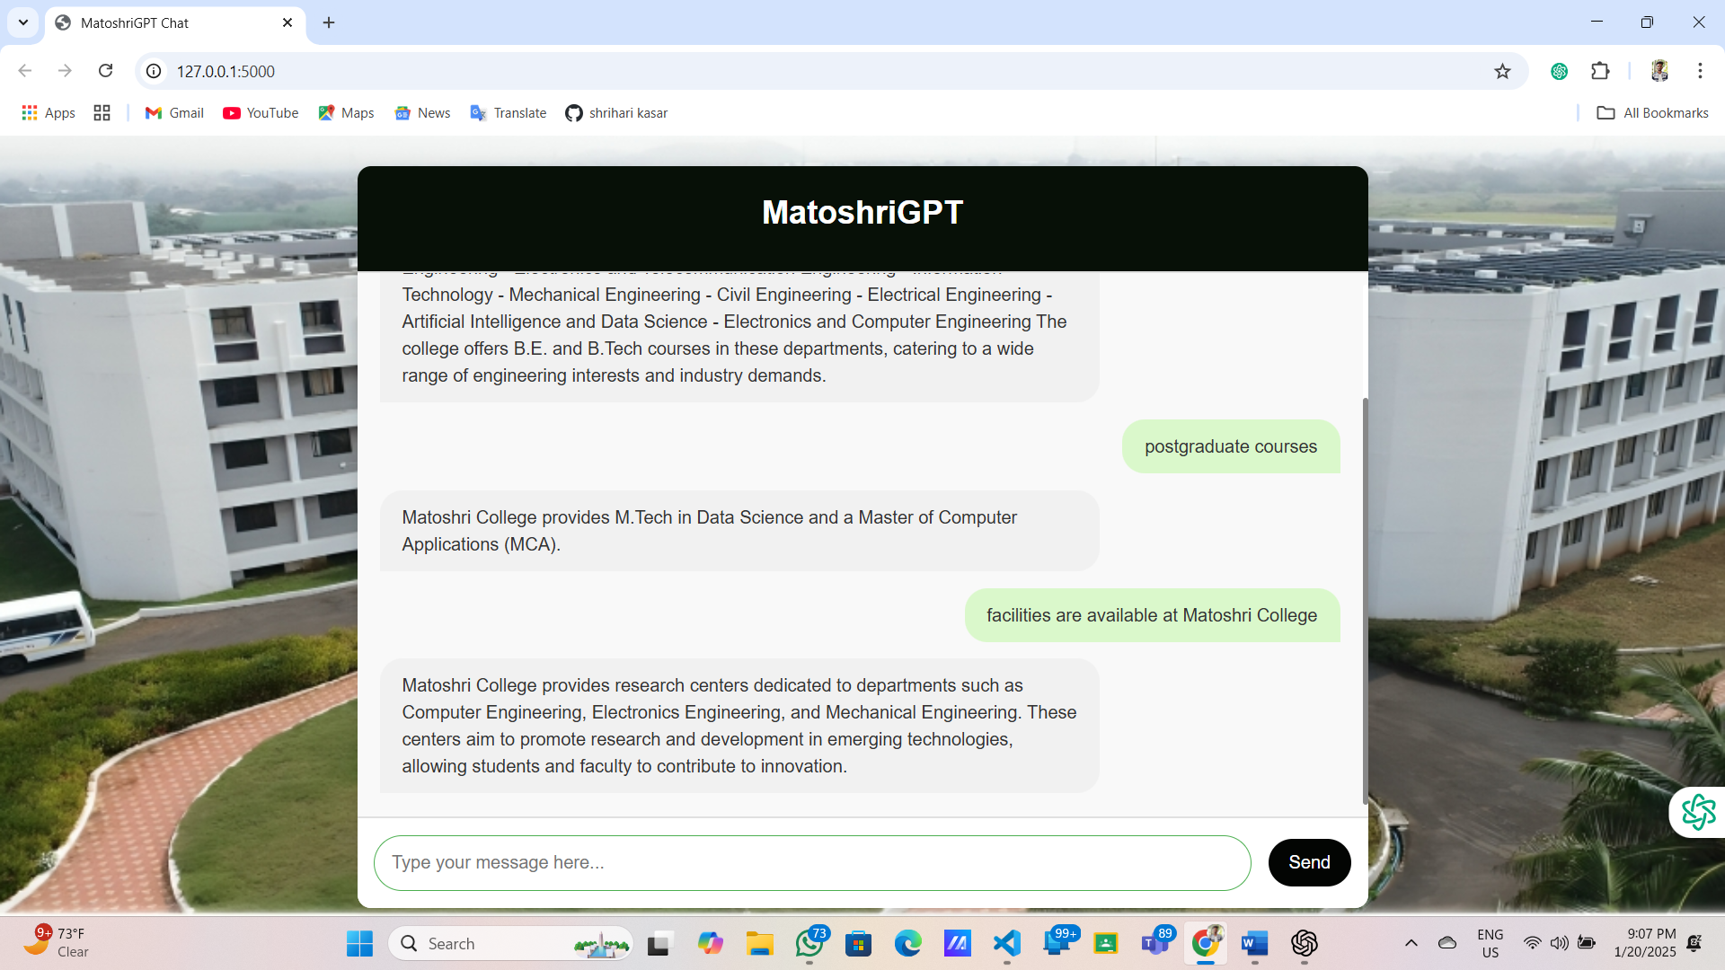Open All Bookmarks folder dropdown
The width and height of the screenshot is (1725, 970).
point(1651,112)
